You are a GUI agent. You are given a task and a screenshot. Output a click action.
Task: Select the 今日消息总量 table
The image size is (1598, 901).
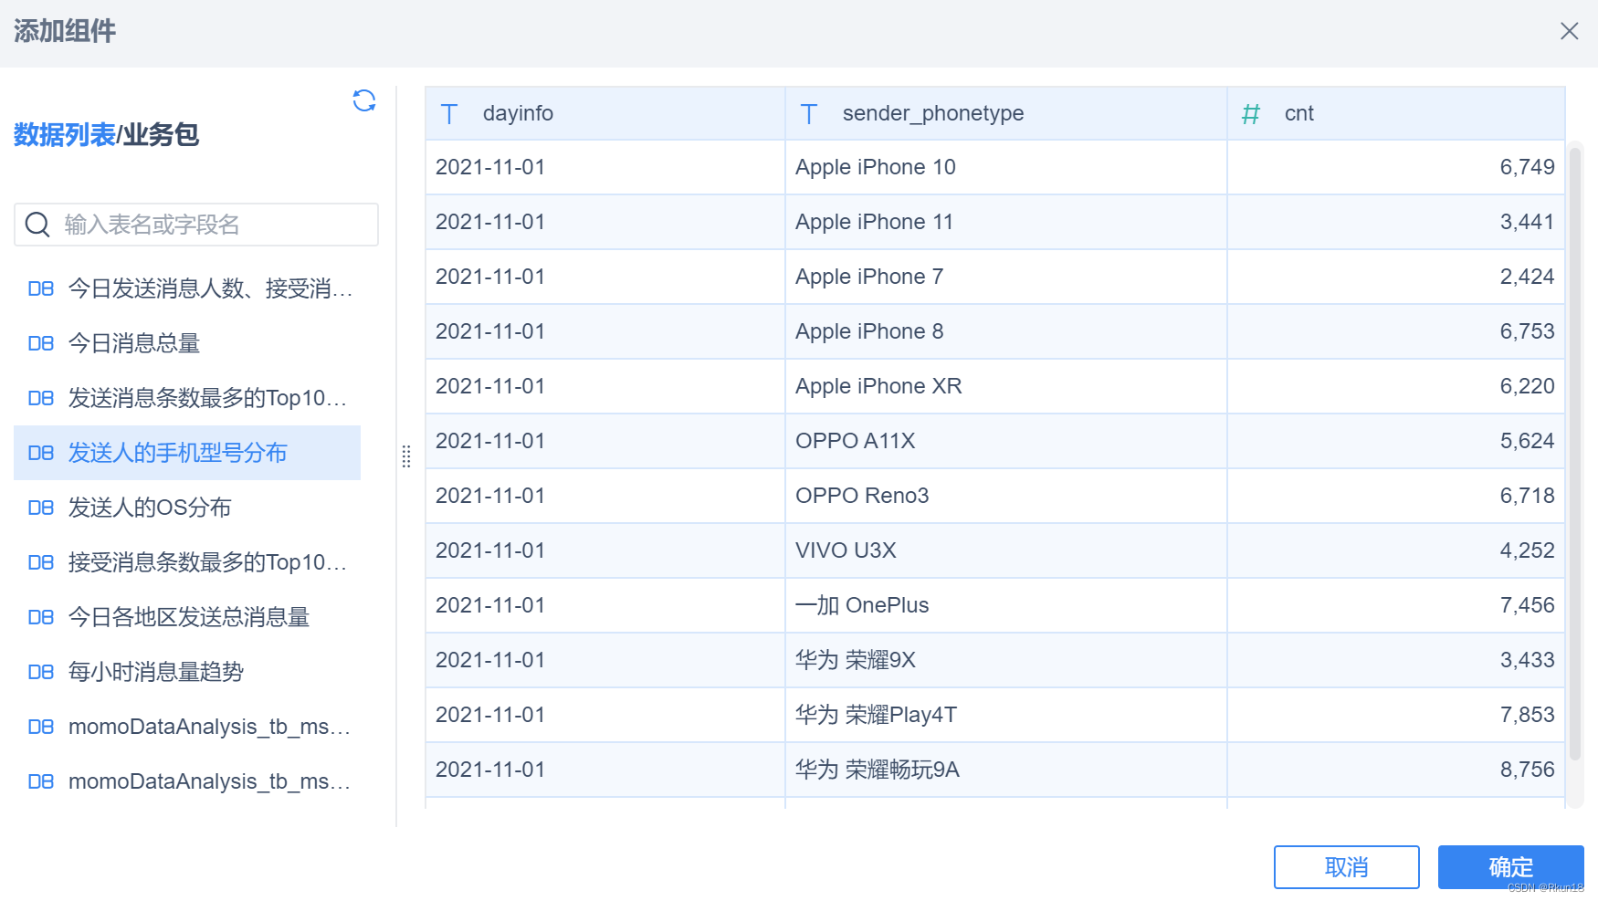click(187, 343)
